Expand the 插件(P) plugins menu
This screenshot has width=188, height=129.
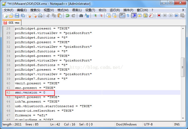coord(128,10)
